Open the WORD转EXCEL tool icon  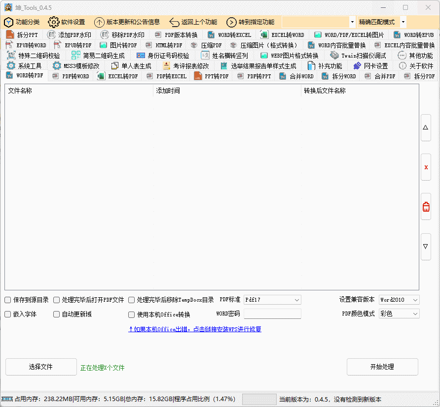(x=211, y=35)
